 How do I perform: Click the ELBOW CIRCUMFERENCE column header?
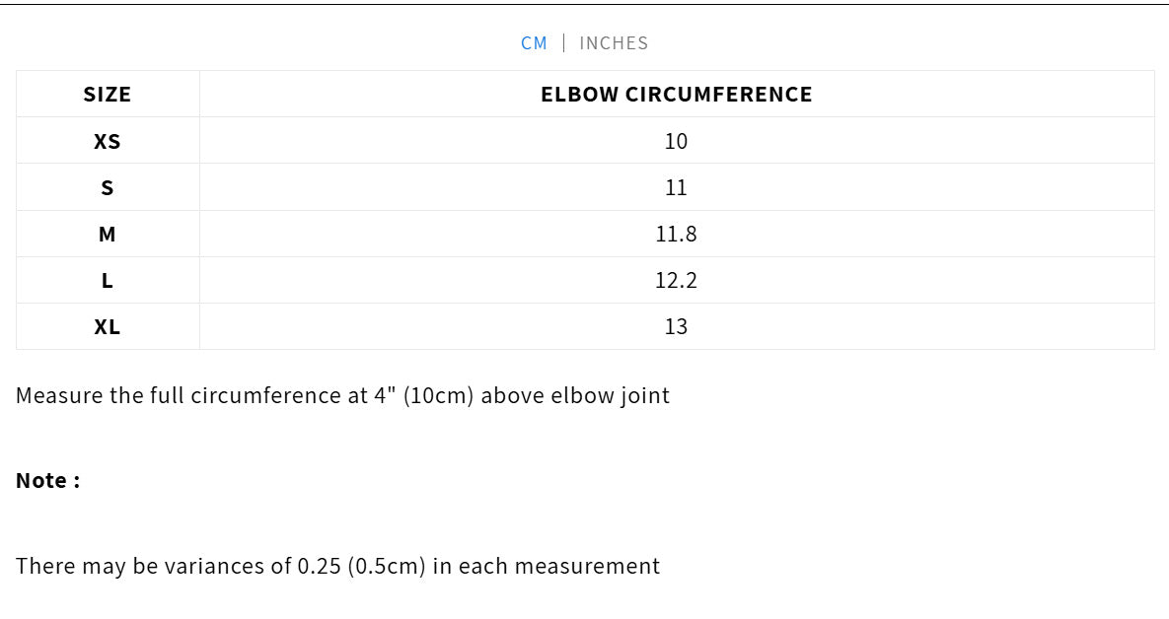pos(676,95)
